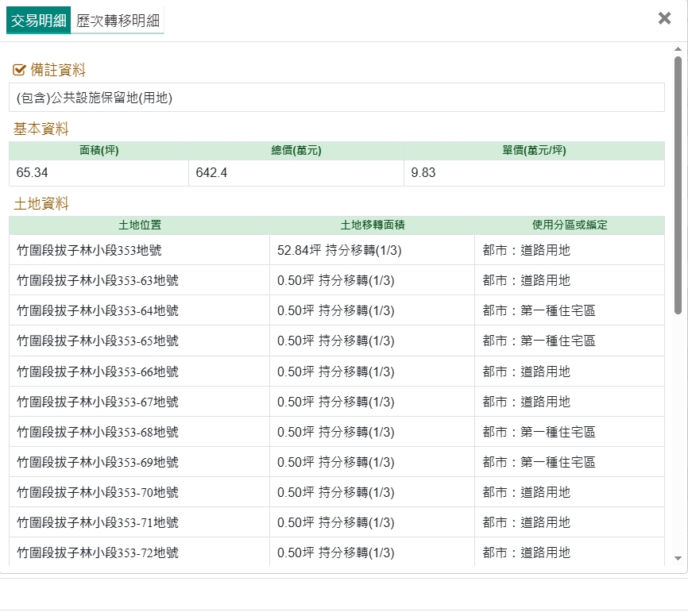Click the 使用分區或編定 column header
Screen dimensions: 688x616
569,225
